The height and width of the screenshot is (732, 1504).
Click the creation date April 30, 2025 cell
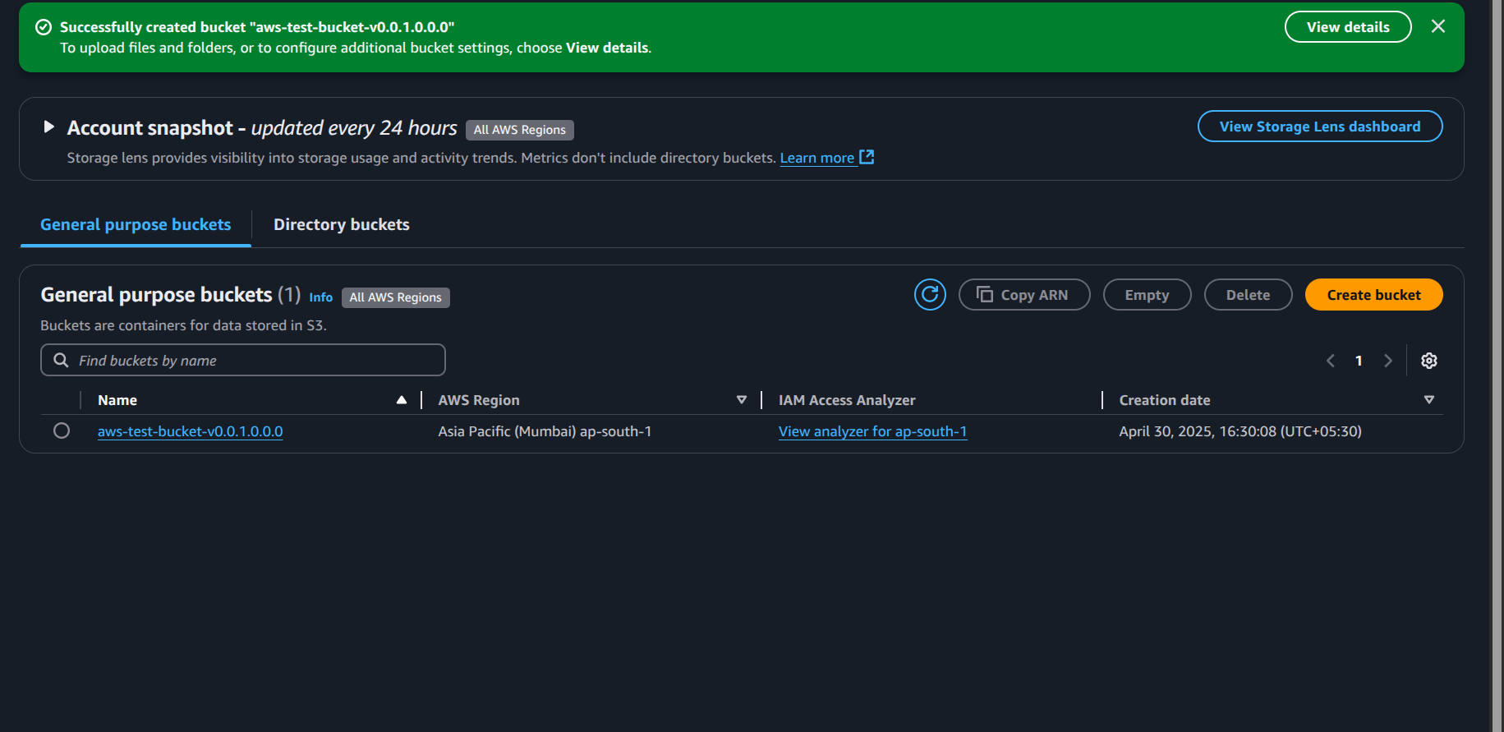point(1240,431)
